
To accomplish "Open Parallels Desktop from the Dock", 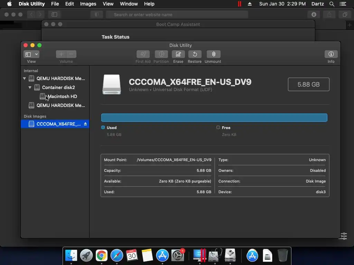I will coord(199,256).
